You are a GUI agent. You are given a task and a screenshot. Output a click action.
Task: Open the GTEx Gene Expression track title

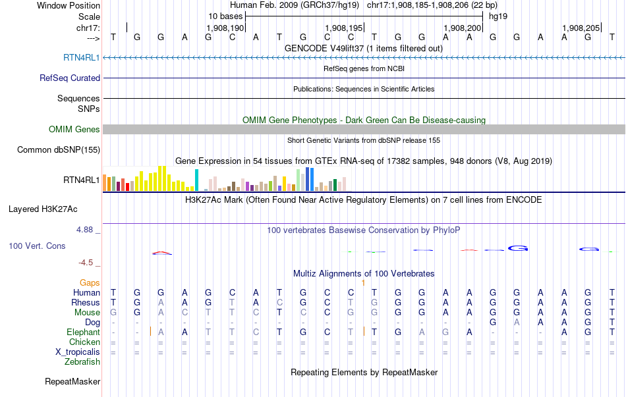point(364,161)
